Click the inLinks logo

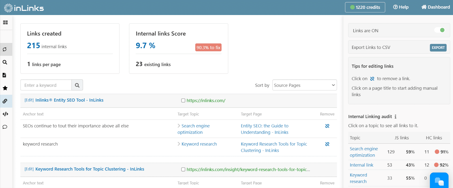coord(24,8)
